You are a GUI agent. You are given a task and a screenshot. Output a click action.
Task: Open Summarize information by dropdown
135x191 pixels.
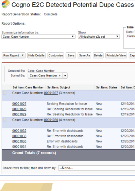[x=38, y=37]
